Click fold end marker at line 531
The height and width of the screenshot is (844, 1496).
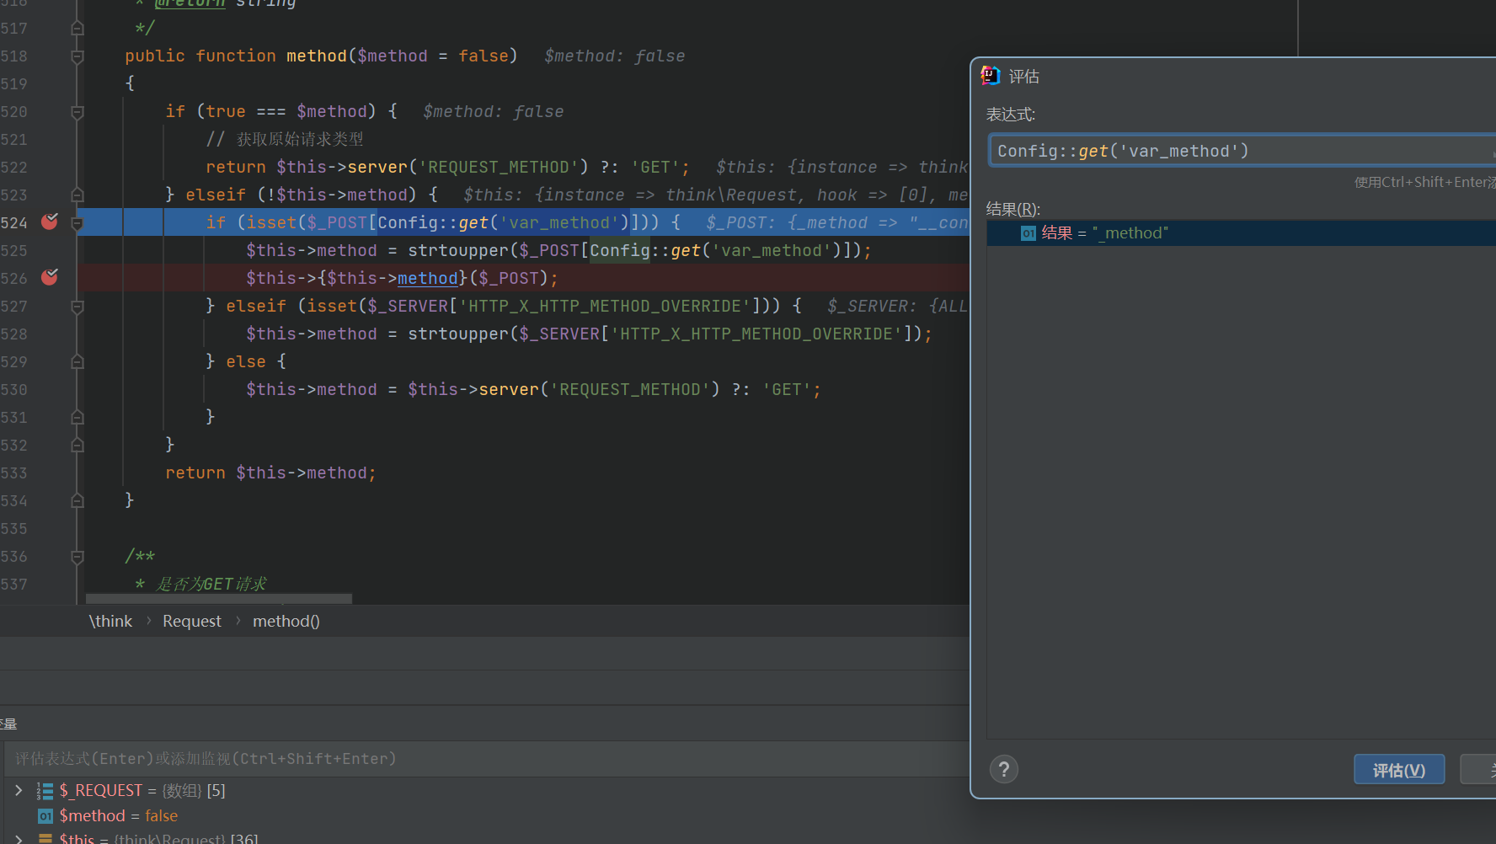point(77,418)
